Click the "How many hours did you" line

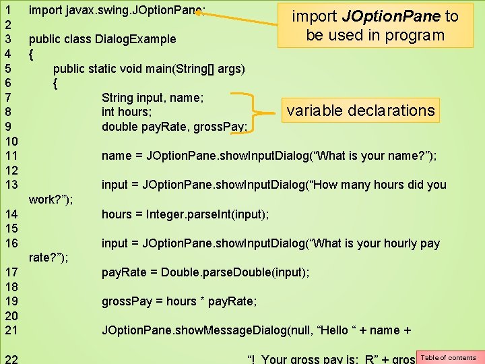(x=274, y=185)
